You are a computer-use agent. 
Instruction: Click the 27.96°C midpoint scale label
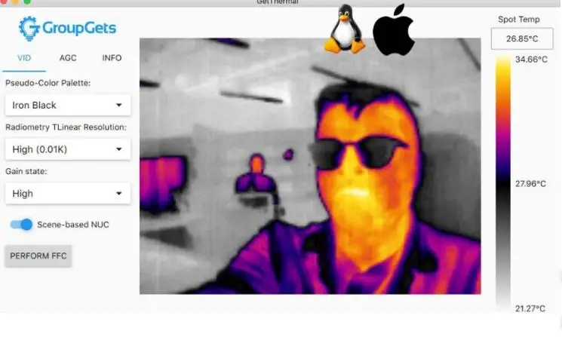530,184
